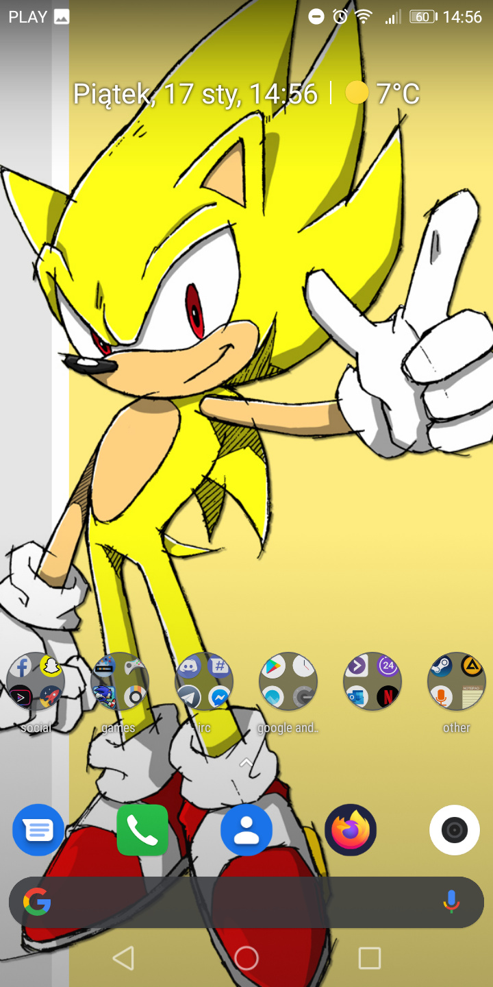Screen dimensions: 493x987
Task: Open the unlabeled folder containing Netflix and Outlook
Action: pyautogui.click(x=372, y=681)
